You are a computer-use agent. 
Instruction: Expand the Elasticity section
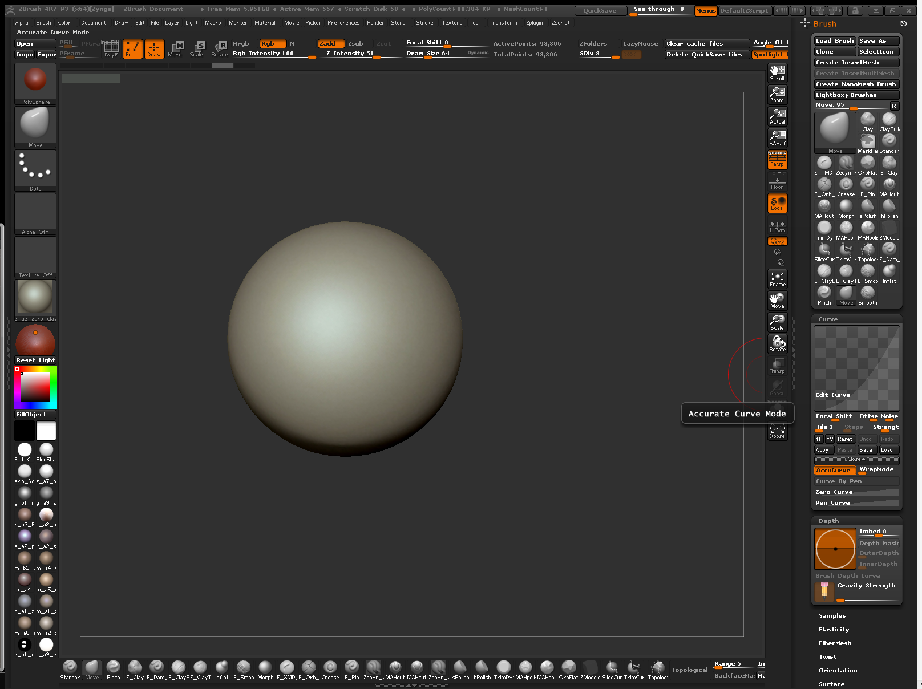(x=834, y=630)
